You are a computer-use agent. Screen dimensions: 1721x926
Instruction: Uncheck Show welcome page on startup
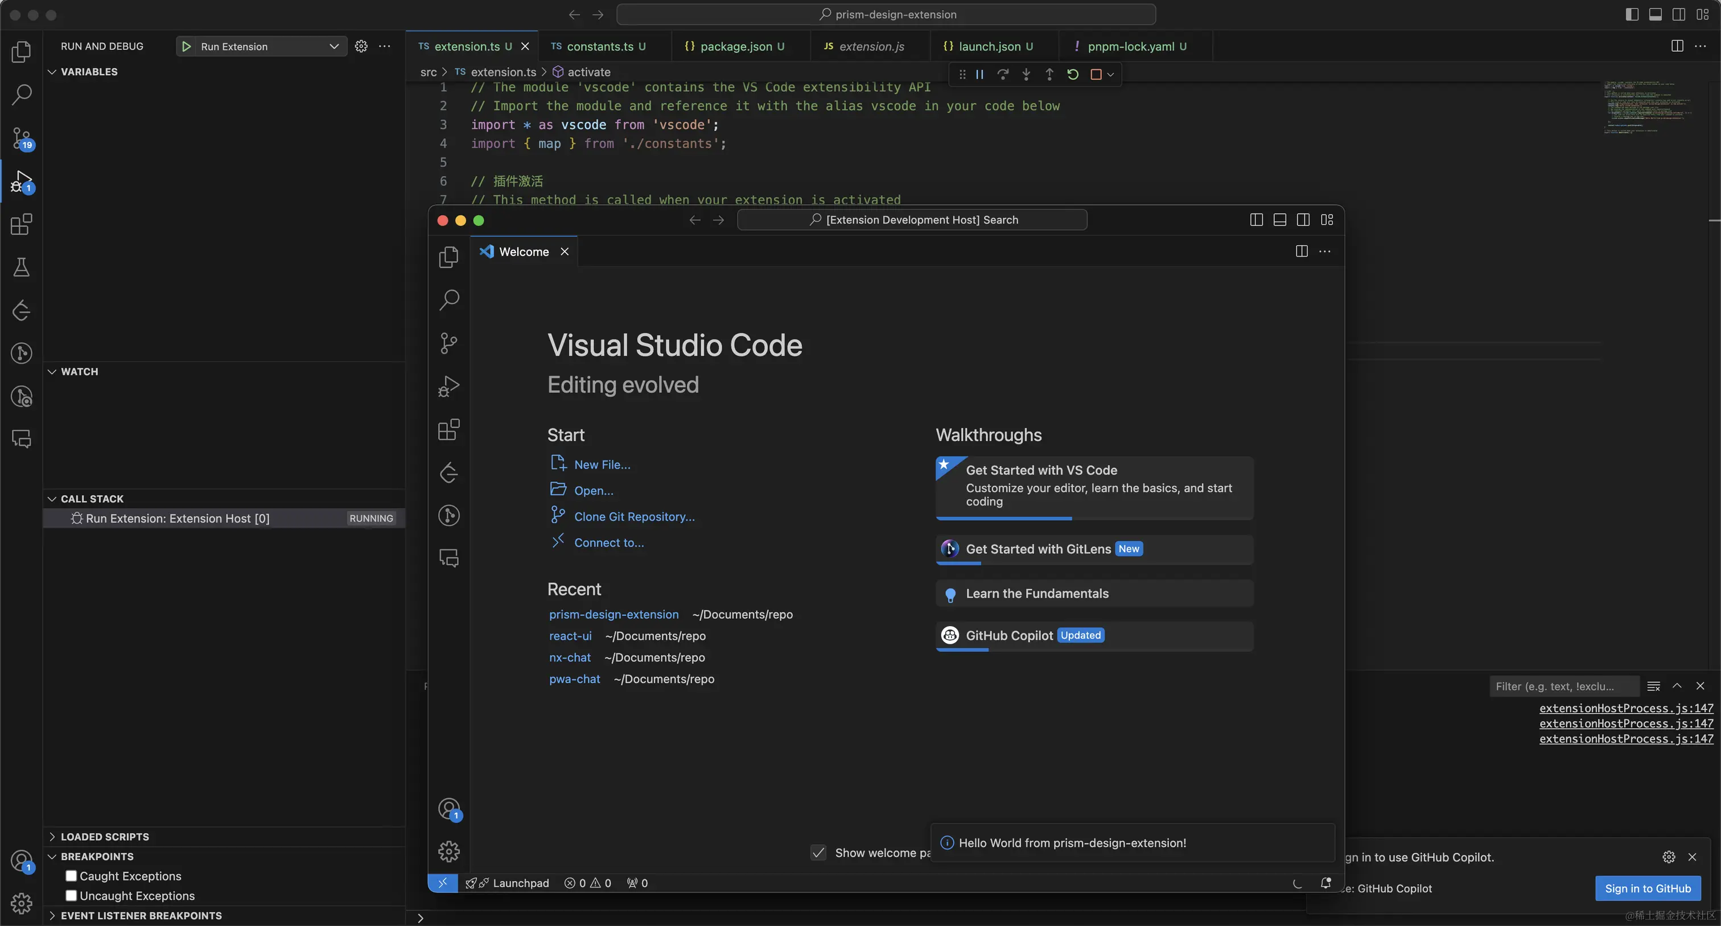pyautogui.click(x=818, y=853)
